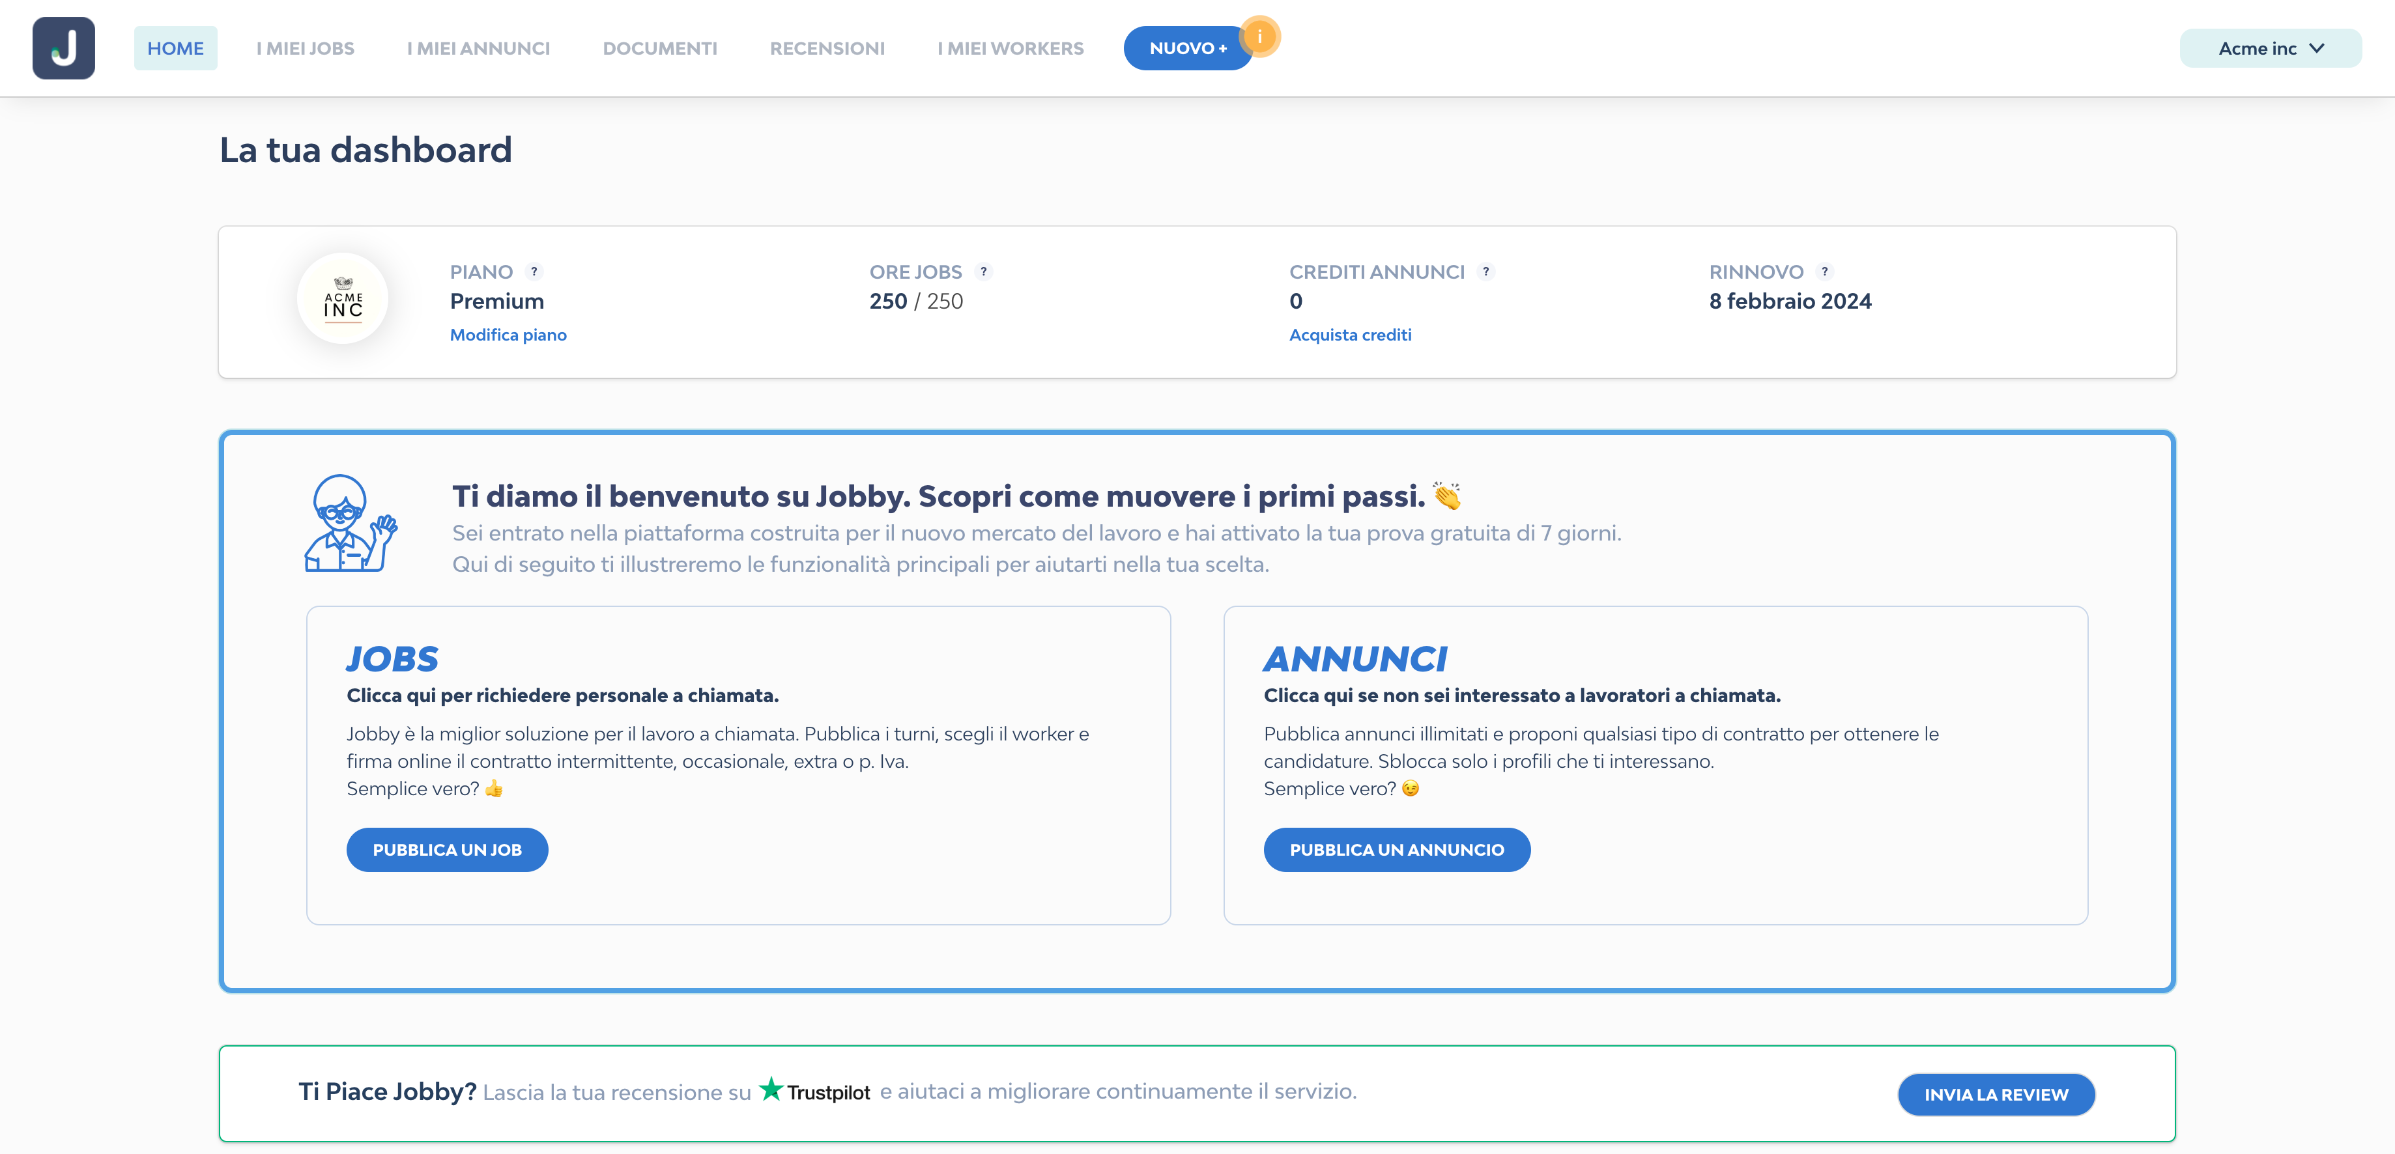This screenshot has height=1154, width=2395.
Task: Click PUBBLICA UN ANNUNCIO button
Action: tap(1396, 849)
